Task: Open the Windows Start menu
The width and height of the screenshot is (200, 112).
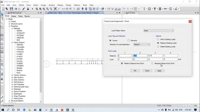Action: click(2, 110)
